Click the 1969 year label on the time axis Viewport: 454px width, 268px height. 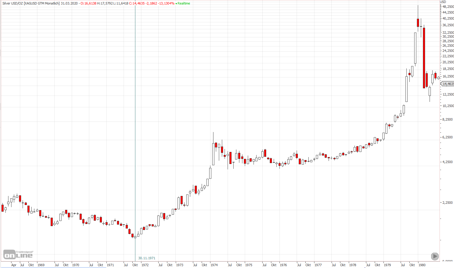click(x=41, y=265)
